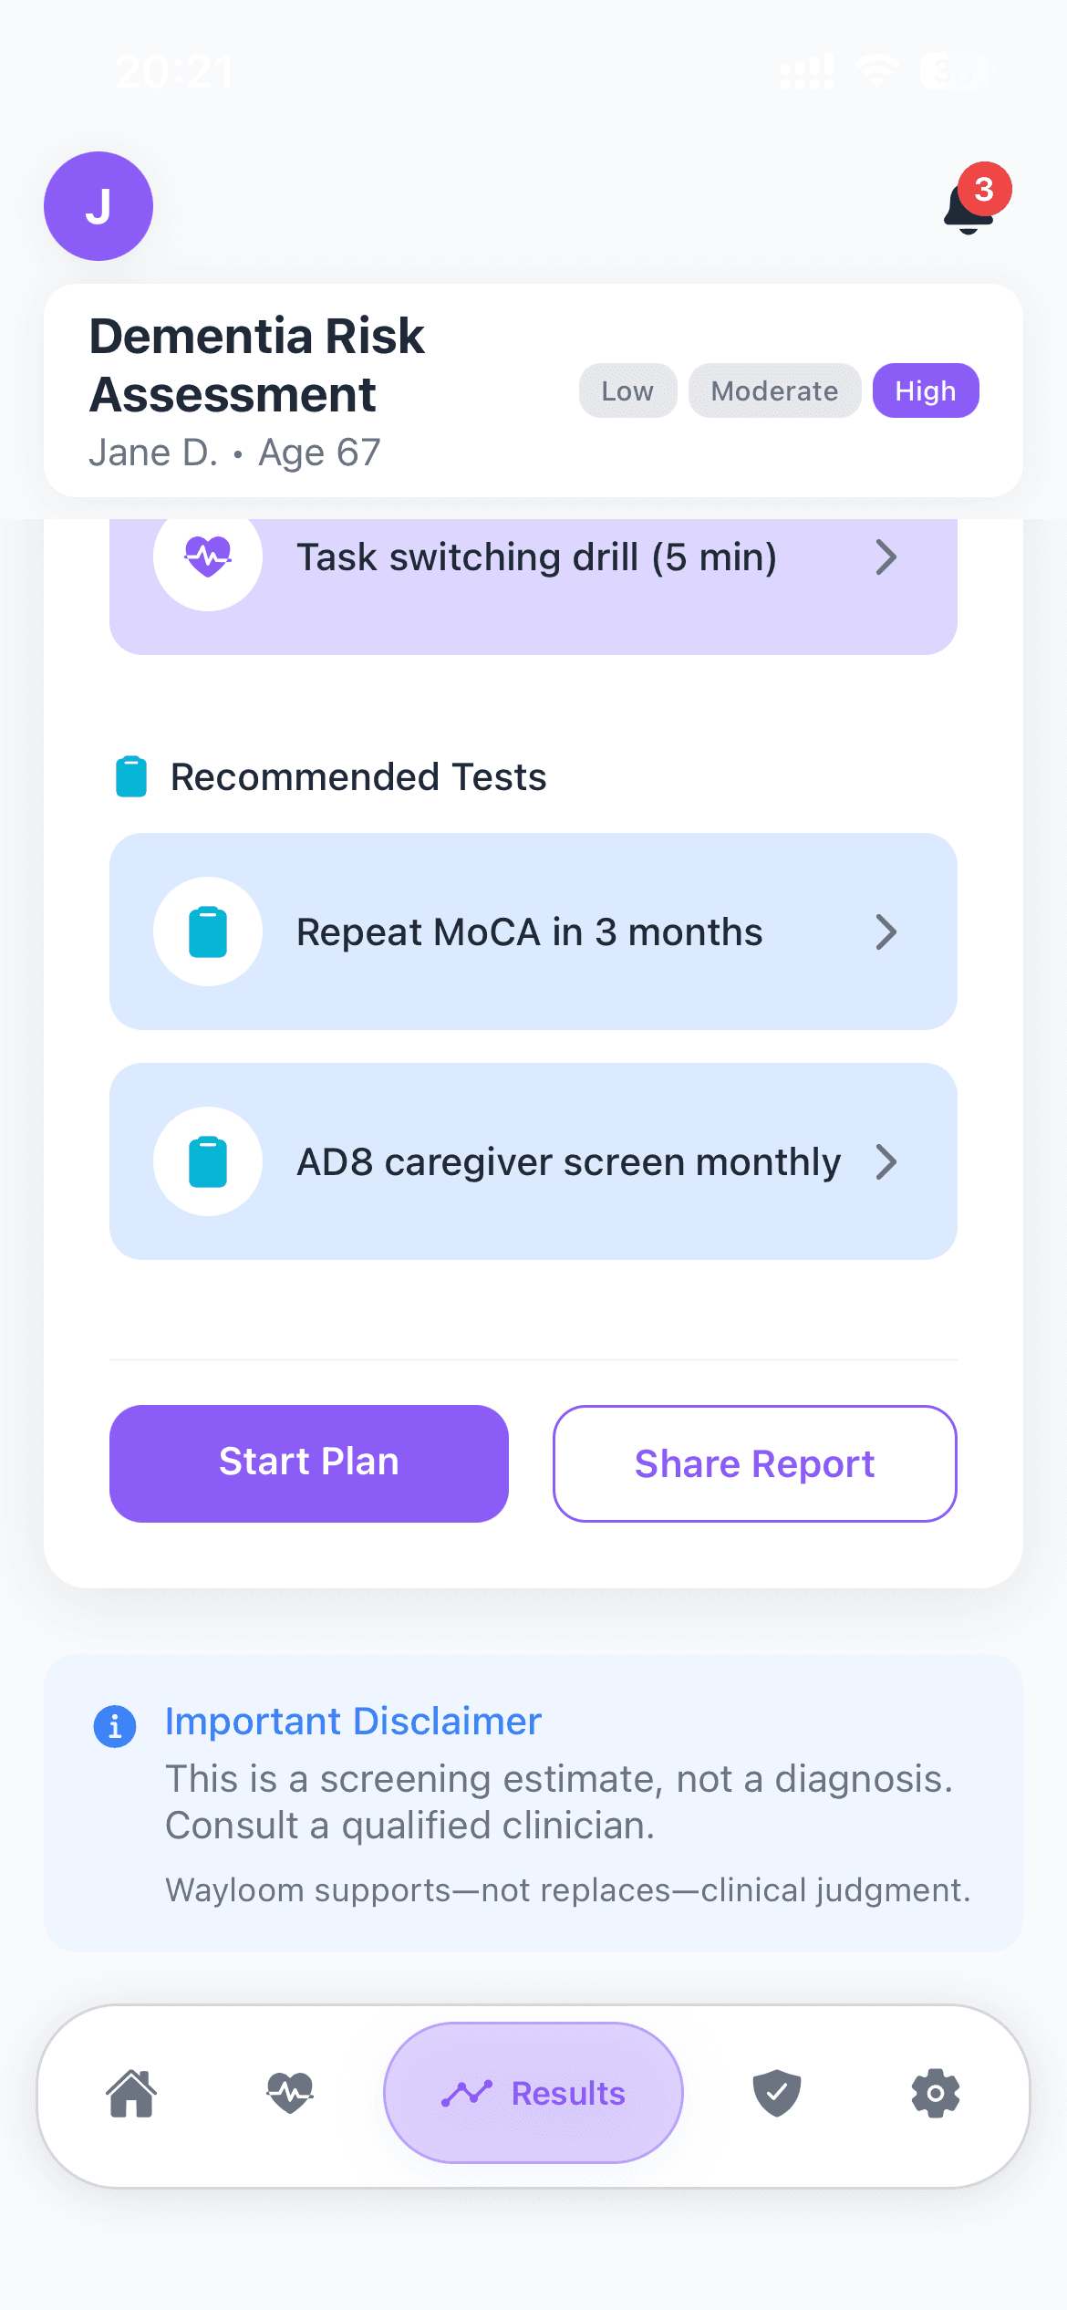This screenshot has width=1067, height=2310.
Task: Select the High risk level chip
Action: [926, 390]
